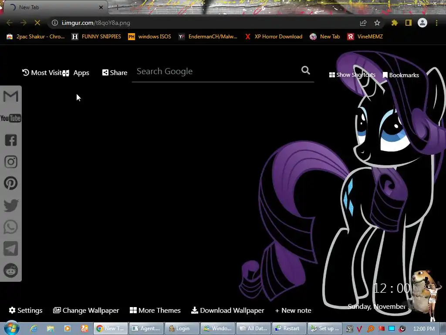Open Instagram shortcut in sidebar
This screenshot has width=446, height=335.
(x=11, y=162)
